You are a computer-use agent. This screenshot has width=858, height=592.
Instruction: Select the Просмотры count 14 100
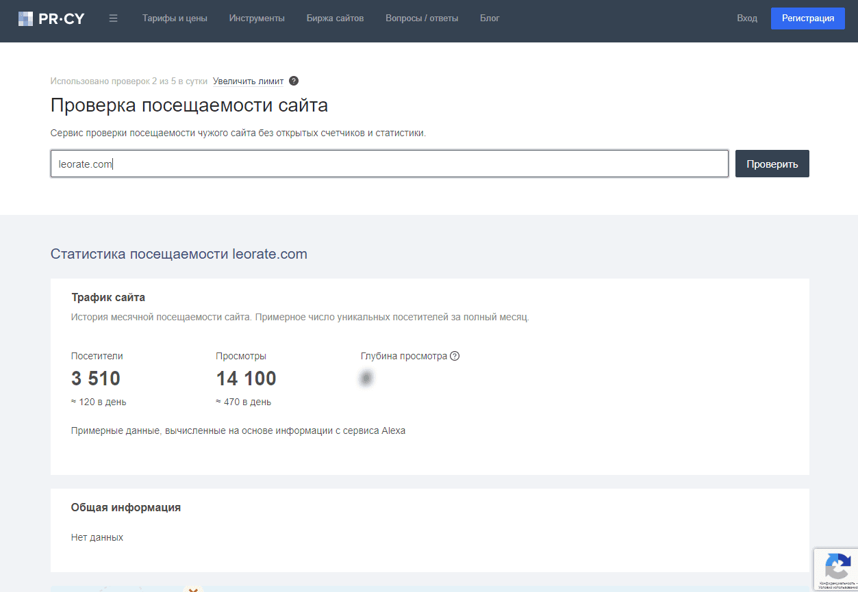click(246, 378)
